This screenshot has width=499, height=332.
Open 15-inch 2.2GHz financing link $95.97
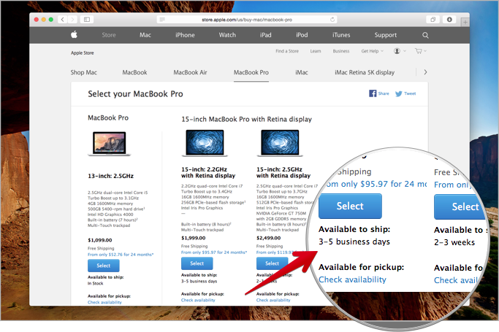pyautogui.click(x=214, y=252)
